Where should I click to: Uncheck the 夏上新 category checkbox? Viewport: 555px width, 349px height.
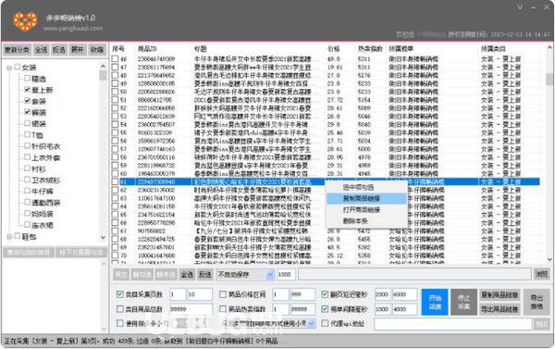tap(27, 89)
